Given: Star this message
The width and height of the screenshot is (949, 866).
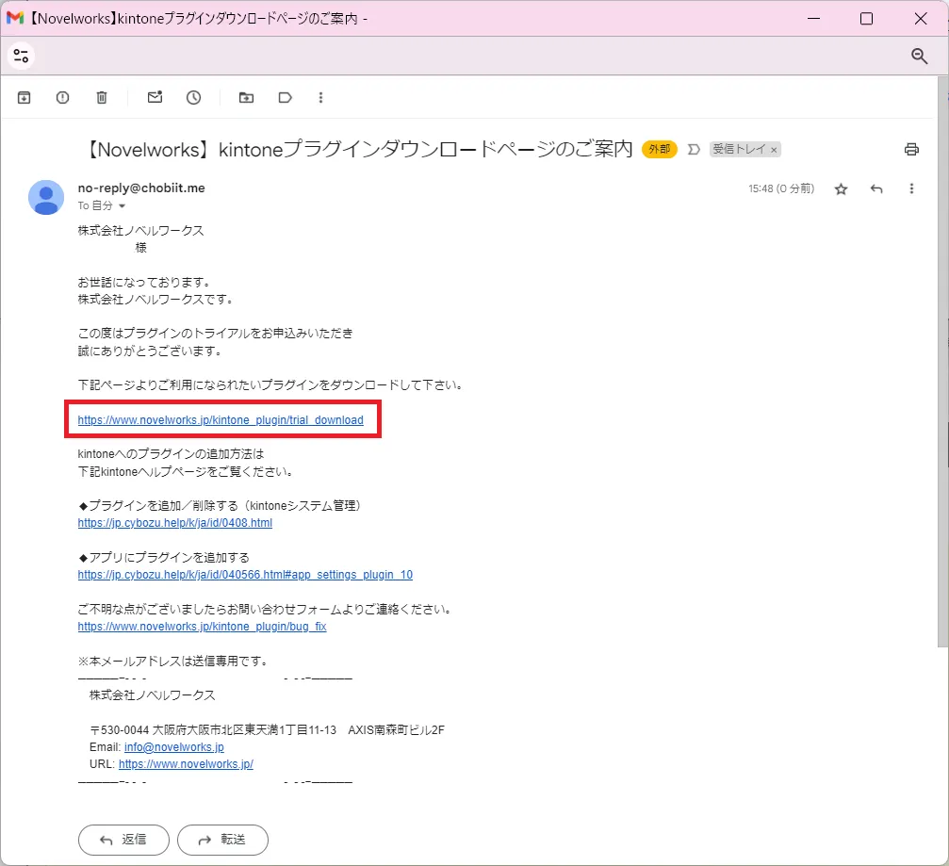Looking at the screenshot, I should coord(841,189).
